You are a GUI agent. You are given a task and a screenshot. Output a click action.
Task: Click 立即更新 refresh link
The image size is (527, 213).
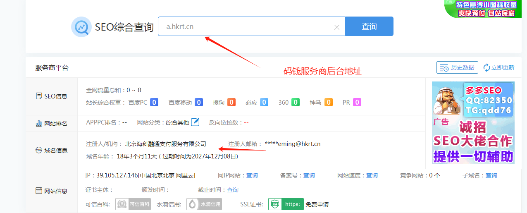point(499,67)
